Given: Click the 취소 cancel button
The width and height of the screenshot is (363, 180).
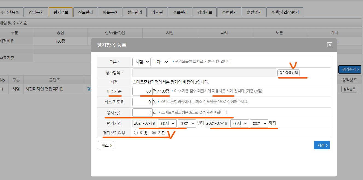Looking at the screenshot, I should [x=106, y=145].
